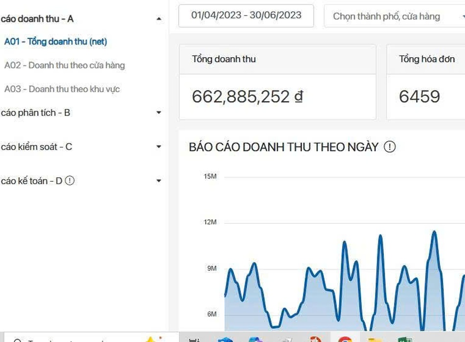Open File Explorer from the taskbar
This screenshot has height=342, width=465.
375,340
